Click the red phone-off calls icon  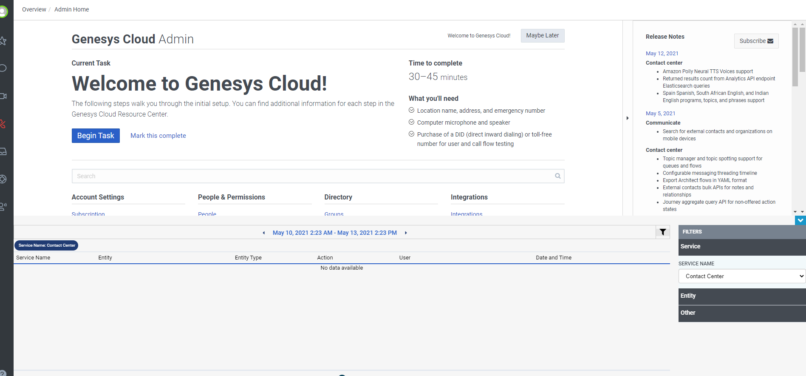point(3,124)
